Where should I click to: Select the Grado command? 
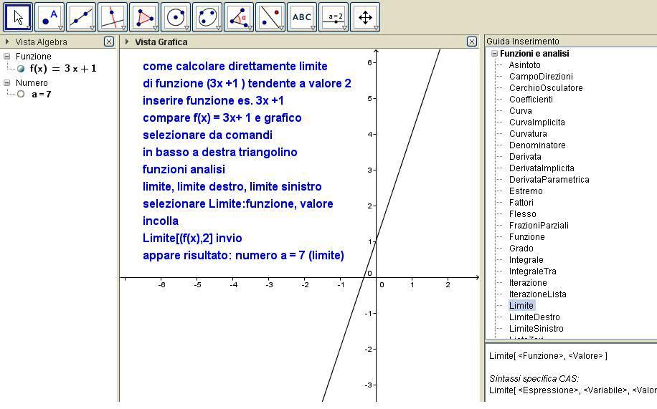[521, 249]
